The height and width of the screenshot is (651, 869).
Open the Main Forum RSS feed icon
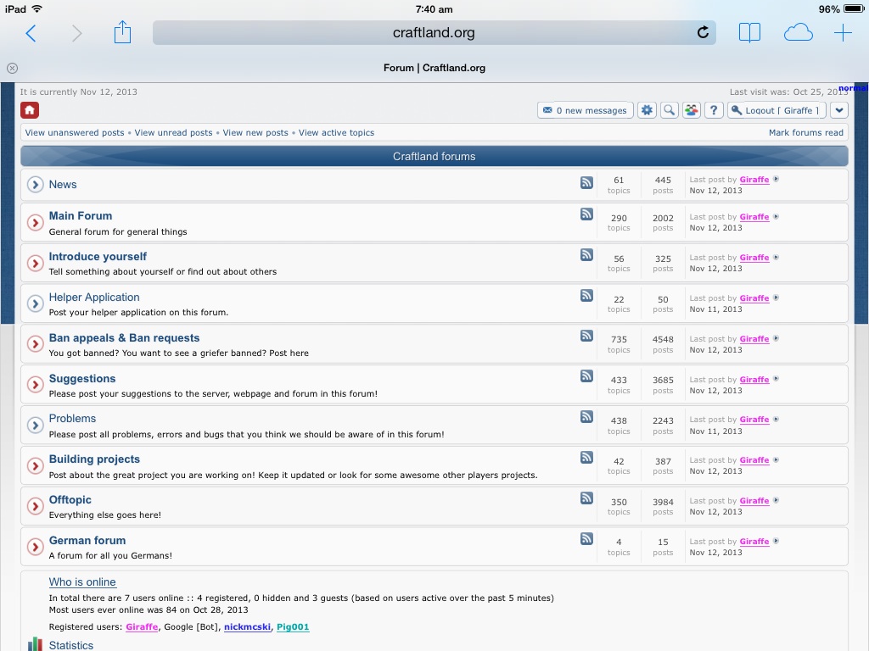tap(586, 214)
